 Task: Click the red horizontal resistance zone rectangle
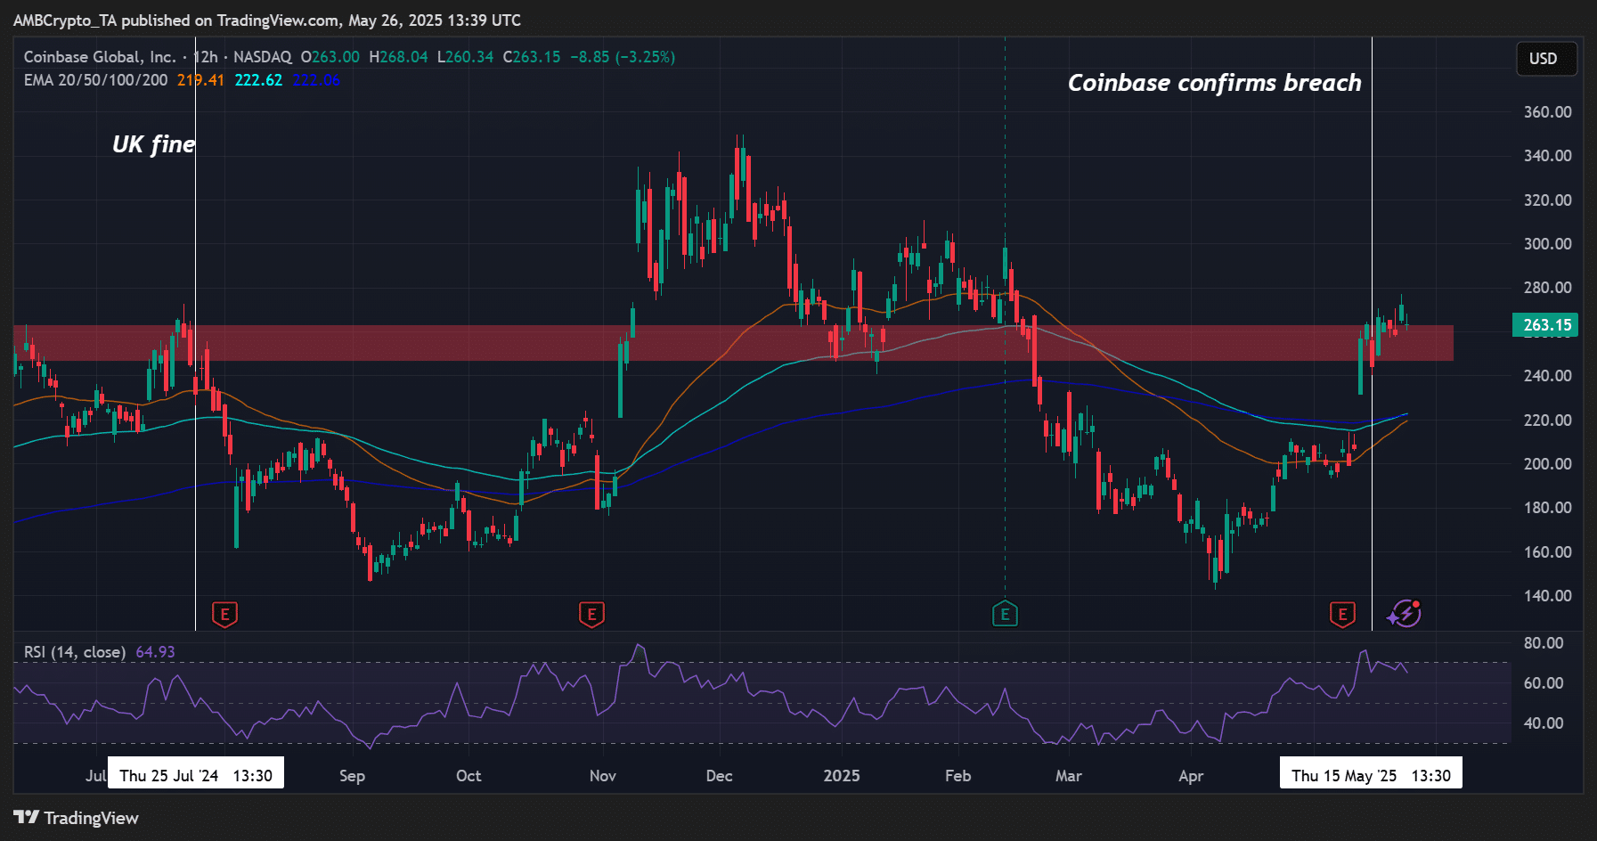pyautogui.click(x=733, y=343)
